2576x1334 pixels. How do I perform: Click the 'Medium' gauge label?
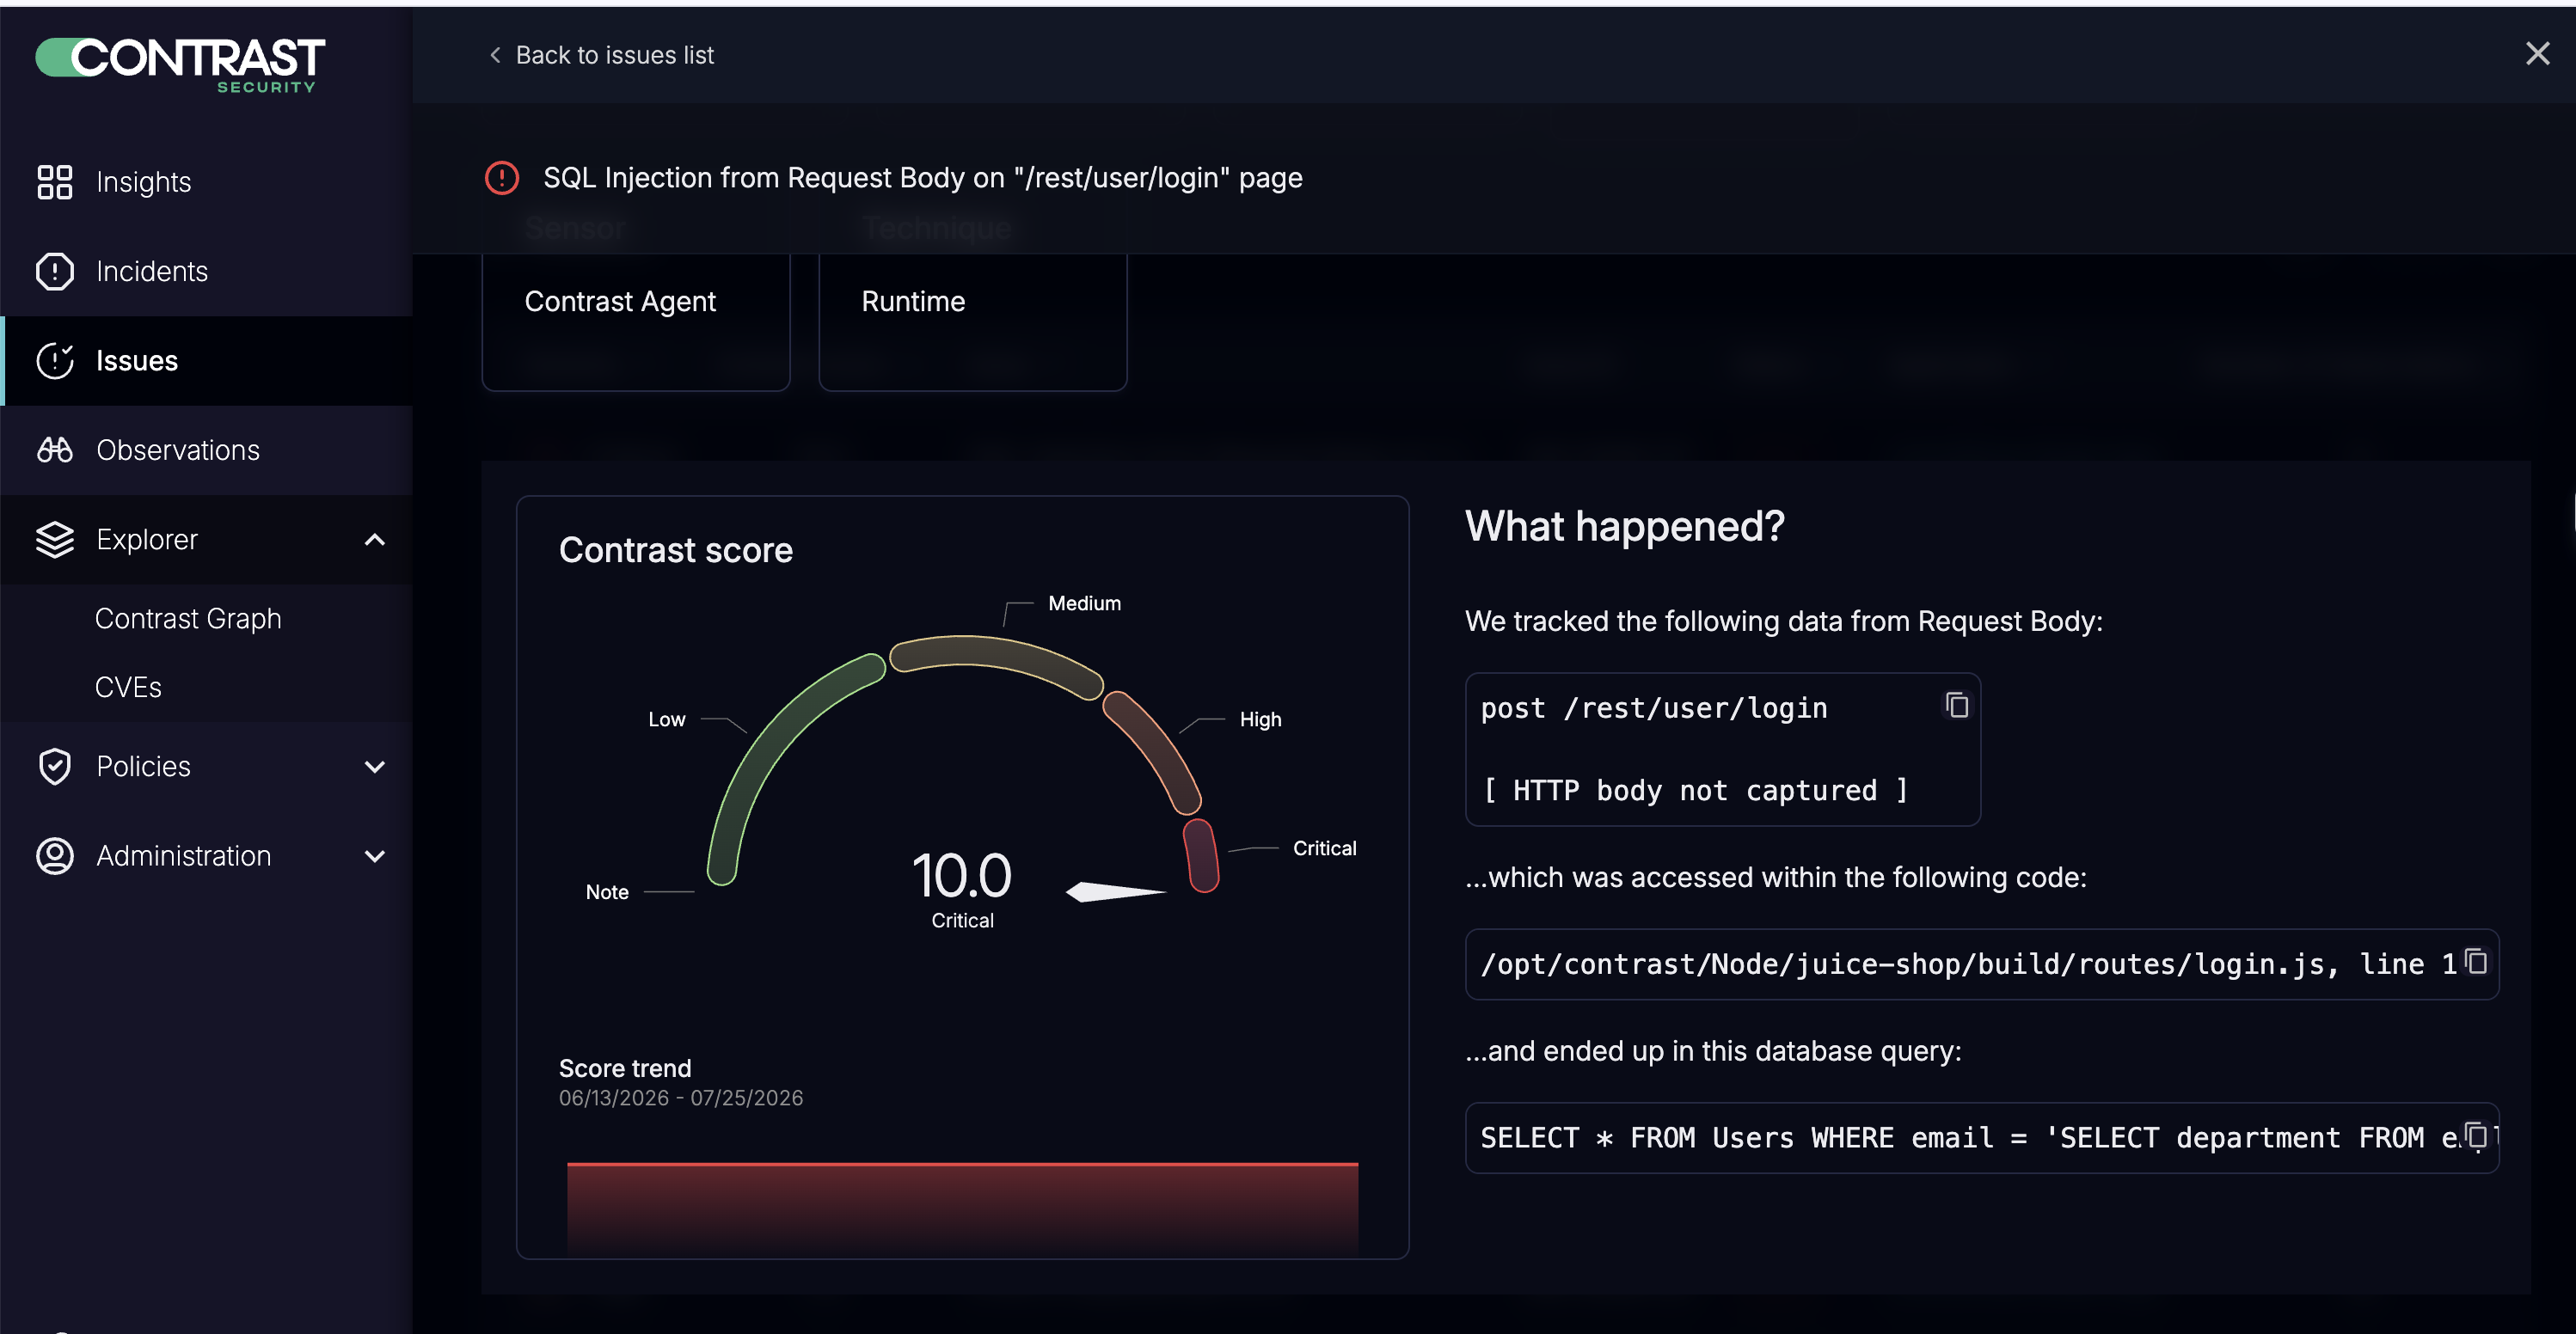pyautogui.click(x=1084, y=603)
